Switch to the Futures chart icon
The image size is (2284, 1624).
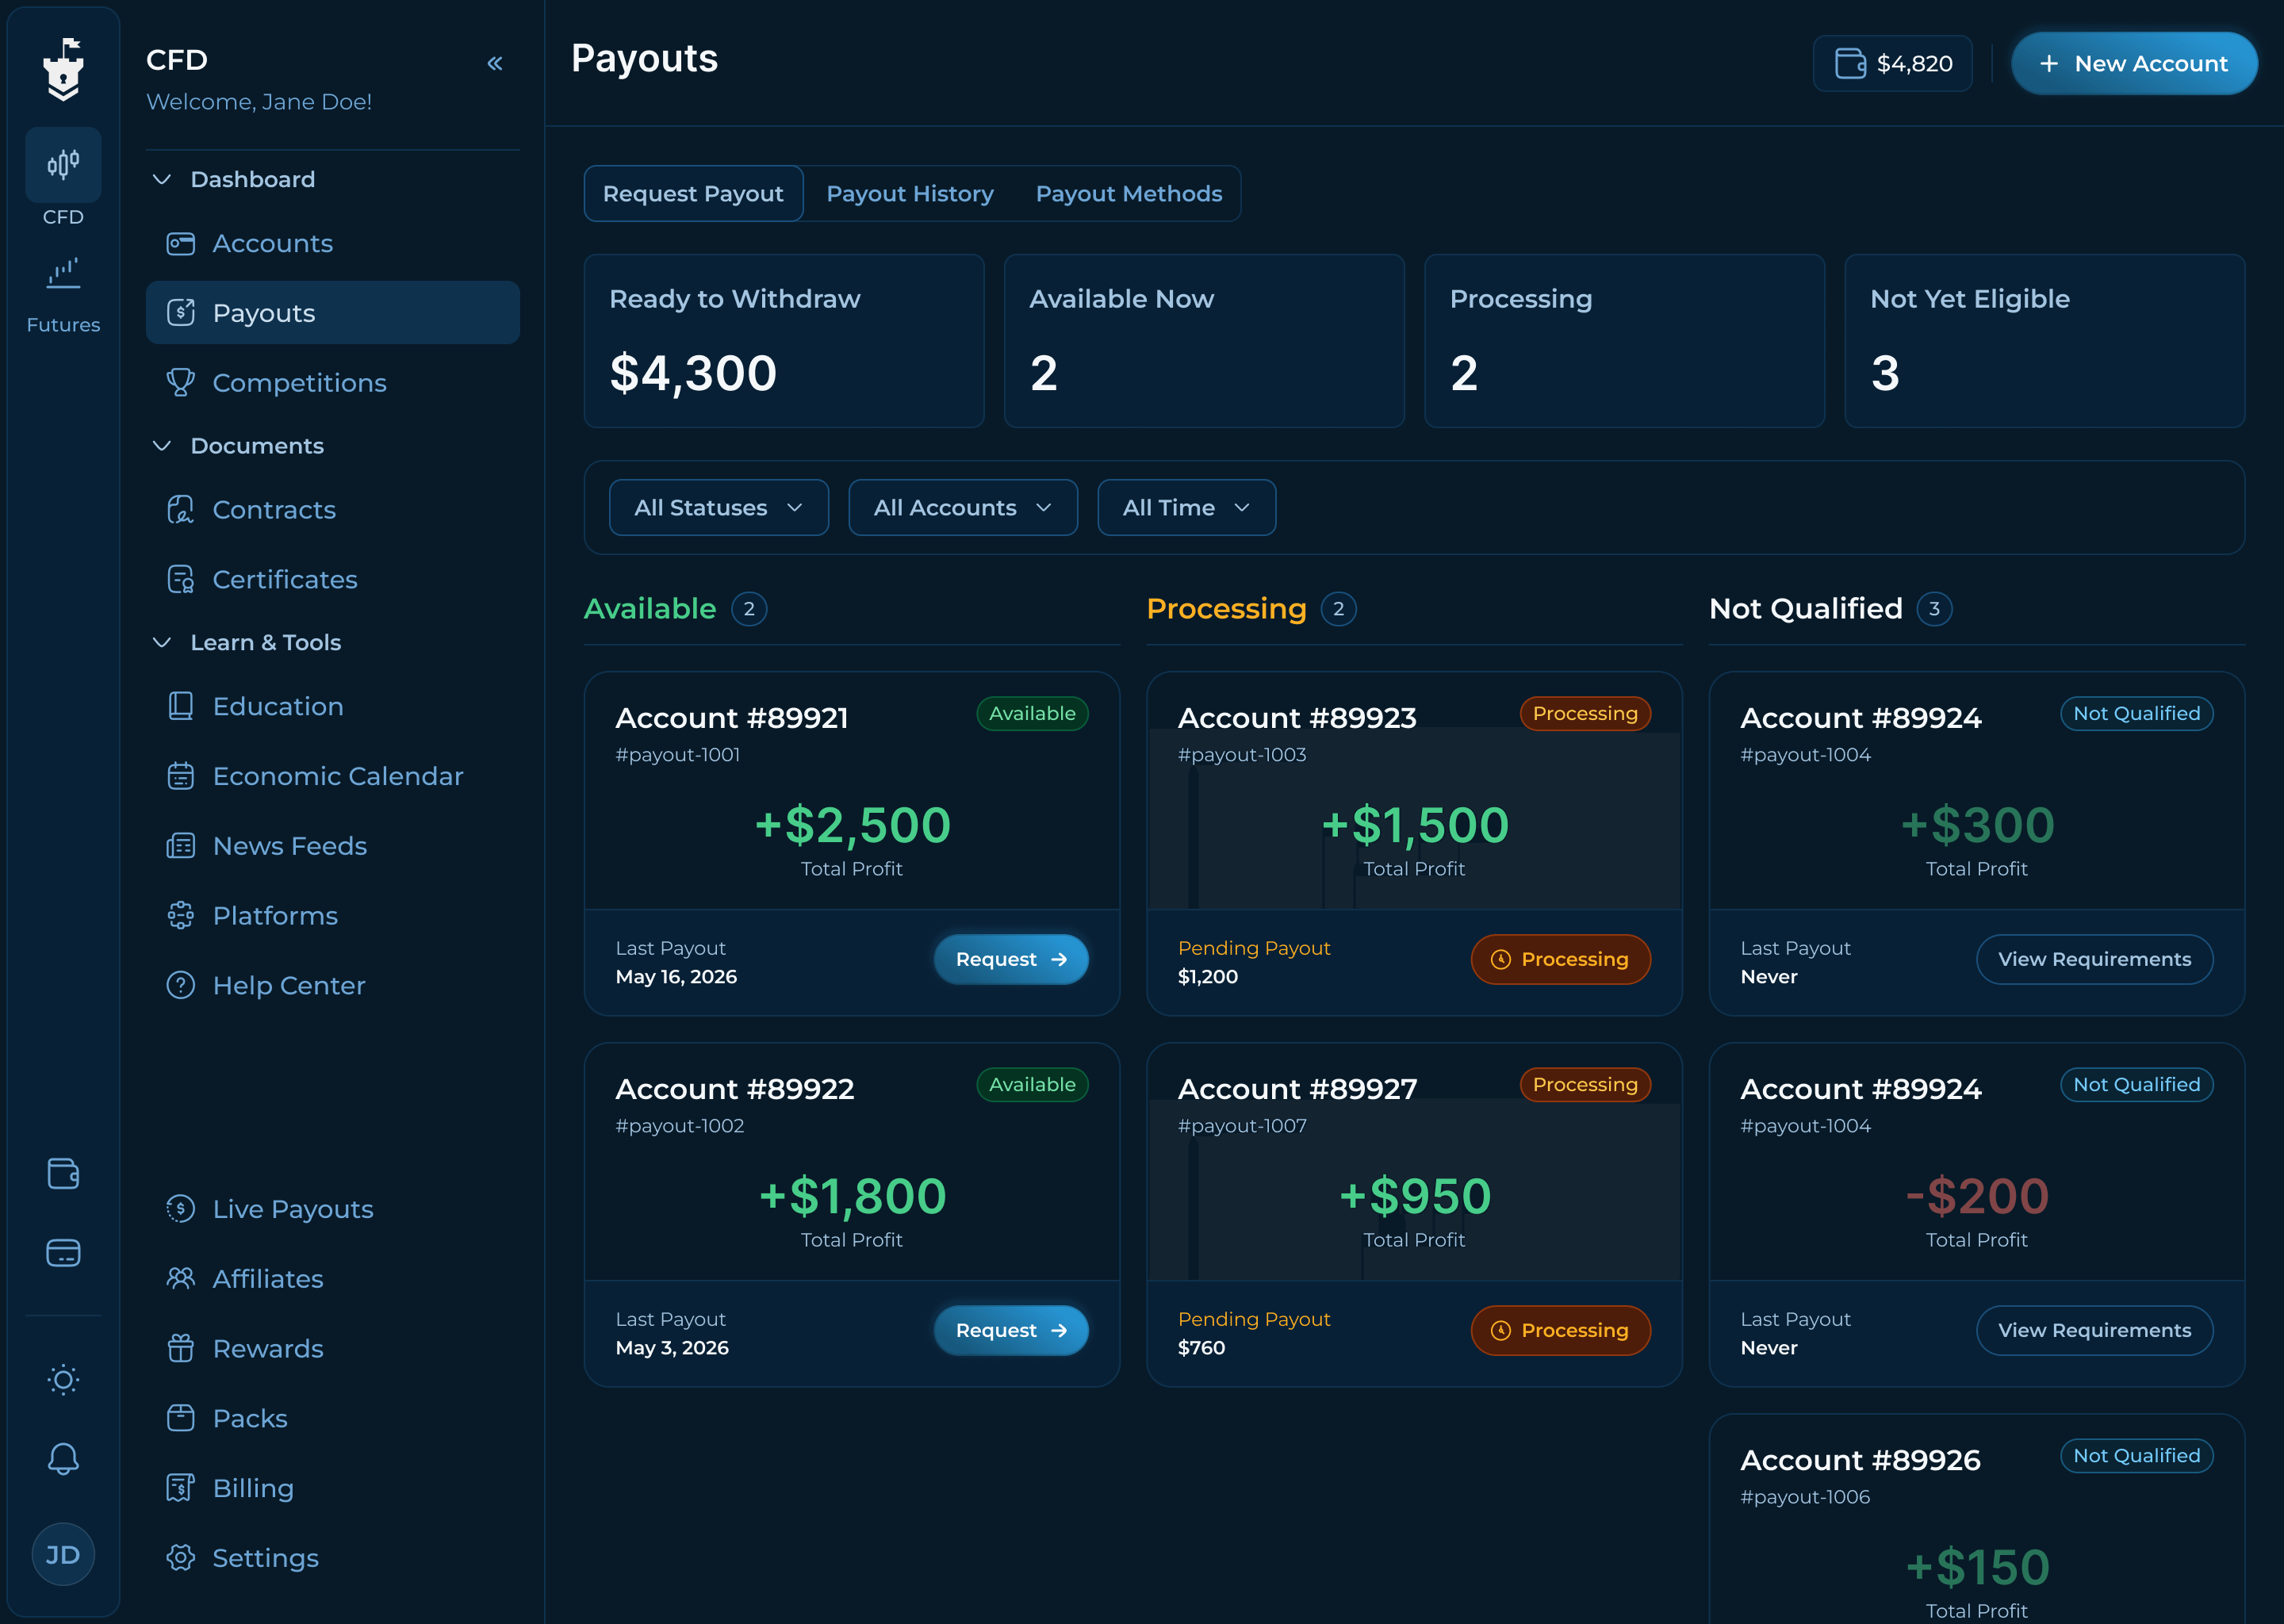click(63, 274)
